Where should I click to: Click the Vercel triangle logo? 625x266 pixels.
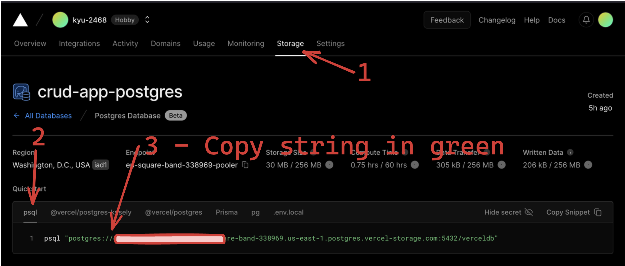pyautogui.click(x=20, y=20)
